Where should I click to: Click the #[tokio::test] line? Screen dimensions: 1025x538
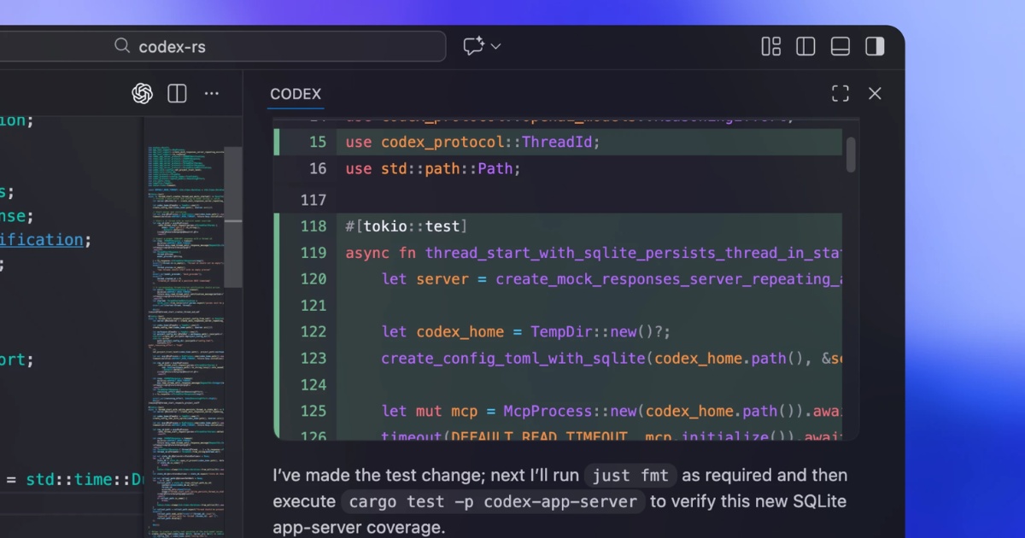407,226
